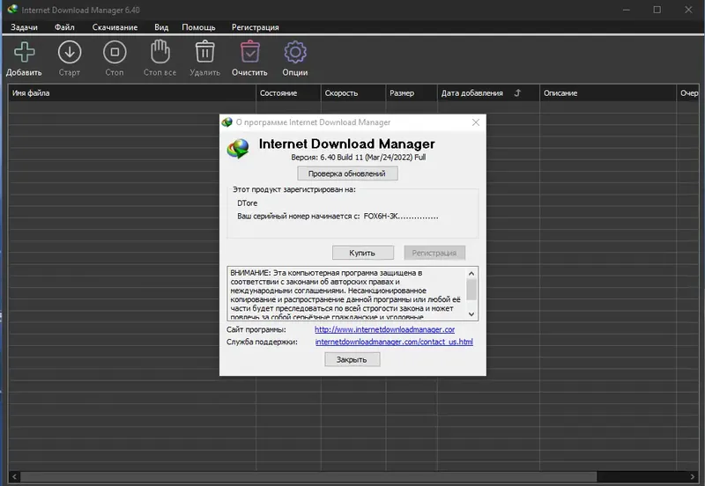This screenshot has width=705, height=486.
Task: Close the About dialog with X
Action: pyautogui.click(x=476, y=122)
